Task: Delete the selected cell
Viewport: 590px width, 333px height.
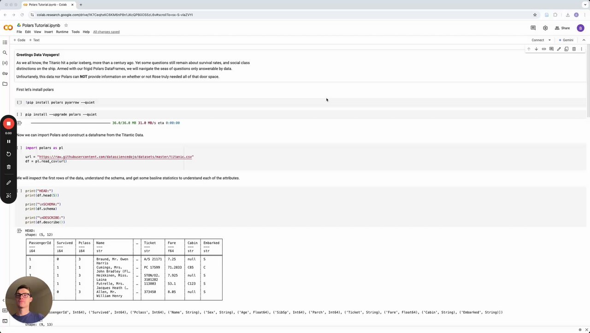Action: [x=574, y=49]
